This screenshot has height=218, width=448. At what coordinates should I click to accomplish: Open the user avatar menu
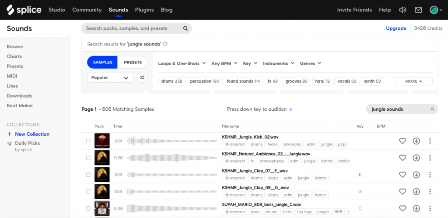click(436, 10)
